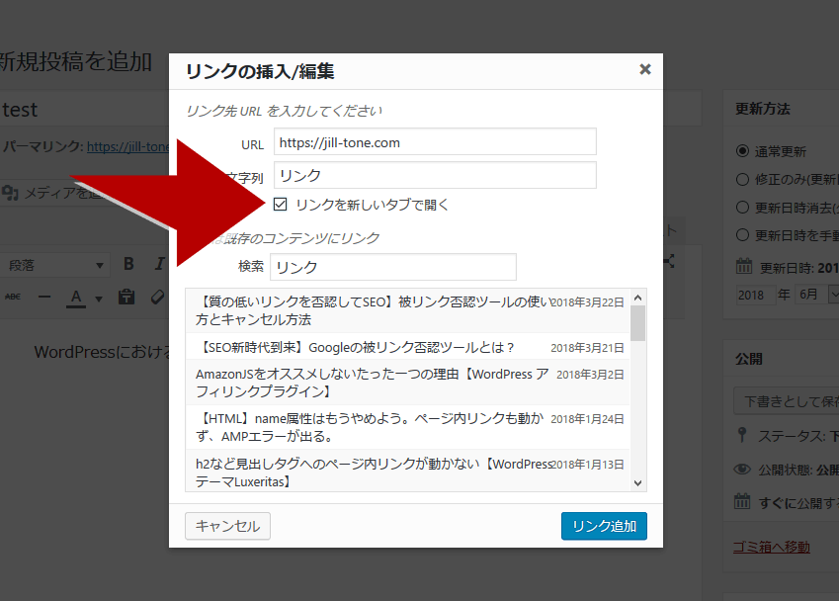Screen dimensions: 839x601
Task: Click the paste as text clipboard icon
Action: pyautogui.click(x=126, y=297)
